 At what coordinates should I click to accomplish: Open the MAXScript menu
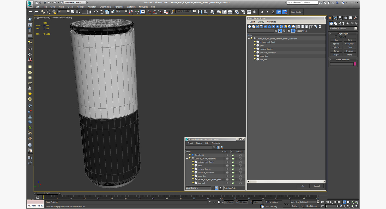pos(143,7)
